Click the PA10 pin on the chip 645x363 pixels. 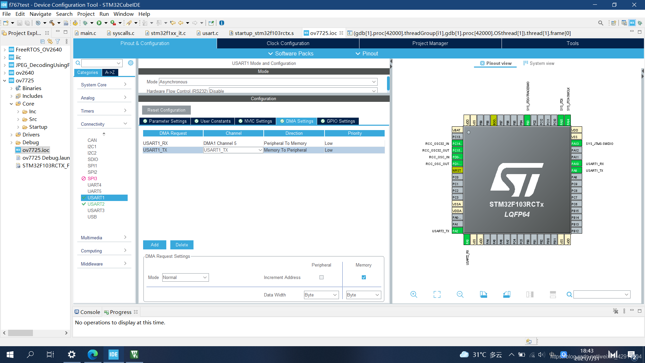pos(576,164)
